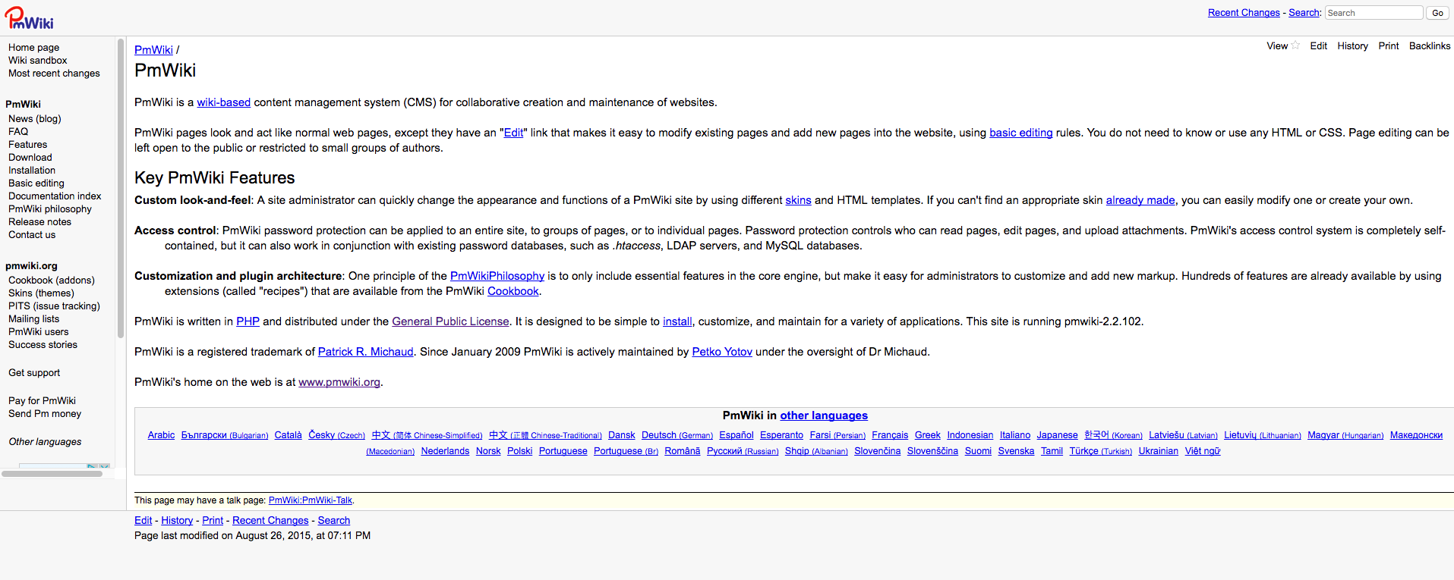Viewport: 1454px width, 580px height.
Task: Open the install link
Action: pyautogui.click(x=677, y=321)
